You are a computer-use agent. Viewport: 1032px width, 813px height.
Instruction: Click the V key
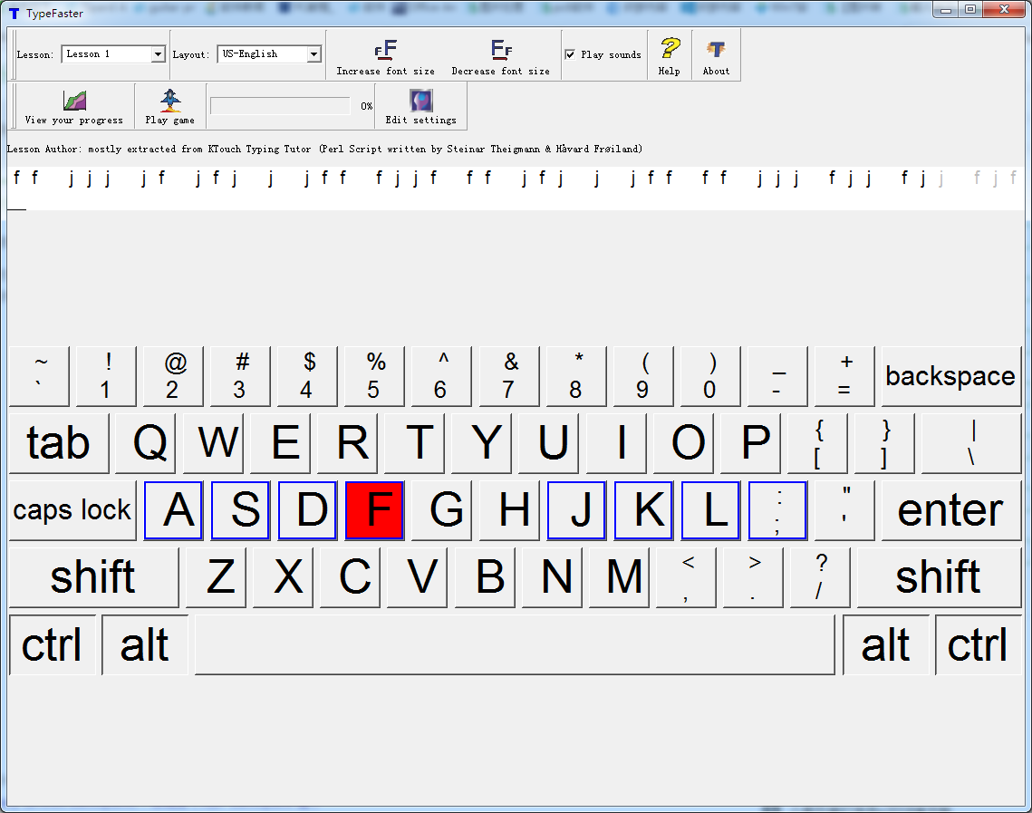418,577
